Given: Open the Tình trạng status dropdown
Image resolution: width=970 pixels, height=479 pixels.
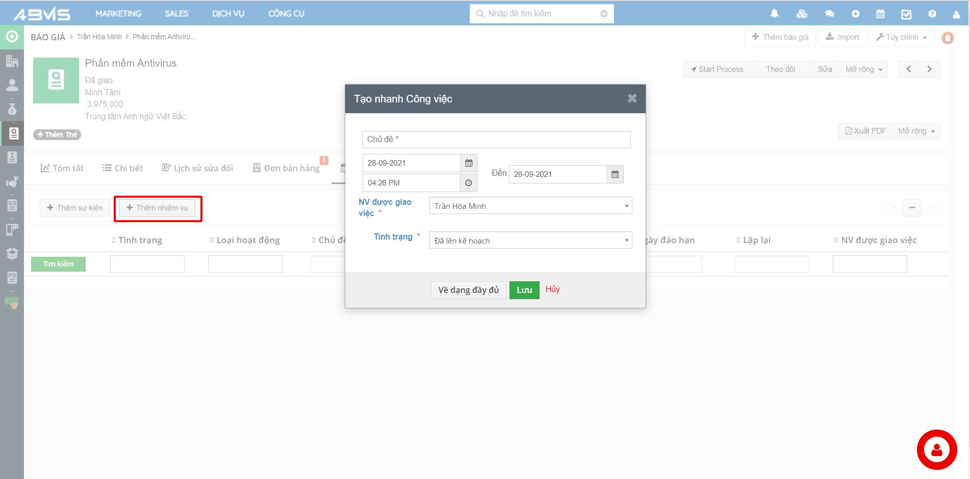Looking at the screenshot, I should click(530, 241).
